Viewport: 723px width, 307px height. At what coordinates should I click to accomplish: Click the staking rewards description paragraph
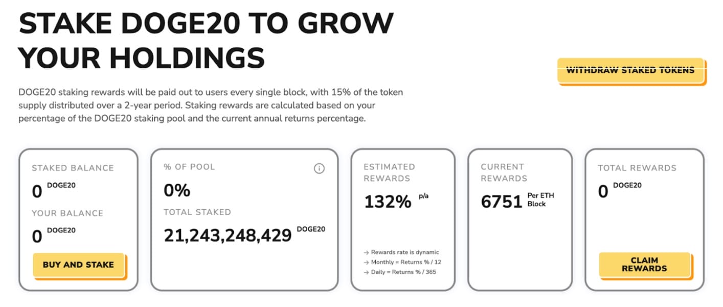[x=211, y=106]
